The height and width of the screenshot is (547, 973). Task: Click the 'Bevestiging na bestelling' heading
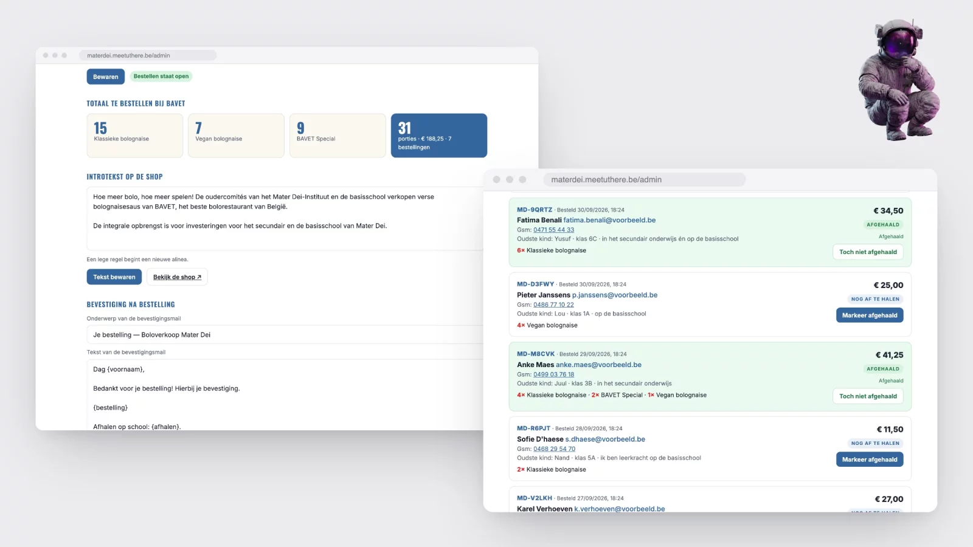point(131,304)
